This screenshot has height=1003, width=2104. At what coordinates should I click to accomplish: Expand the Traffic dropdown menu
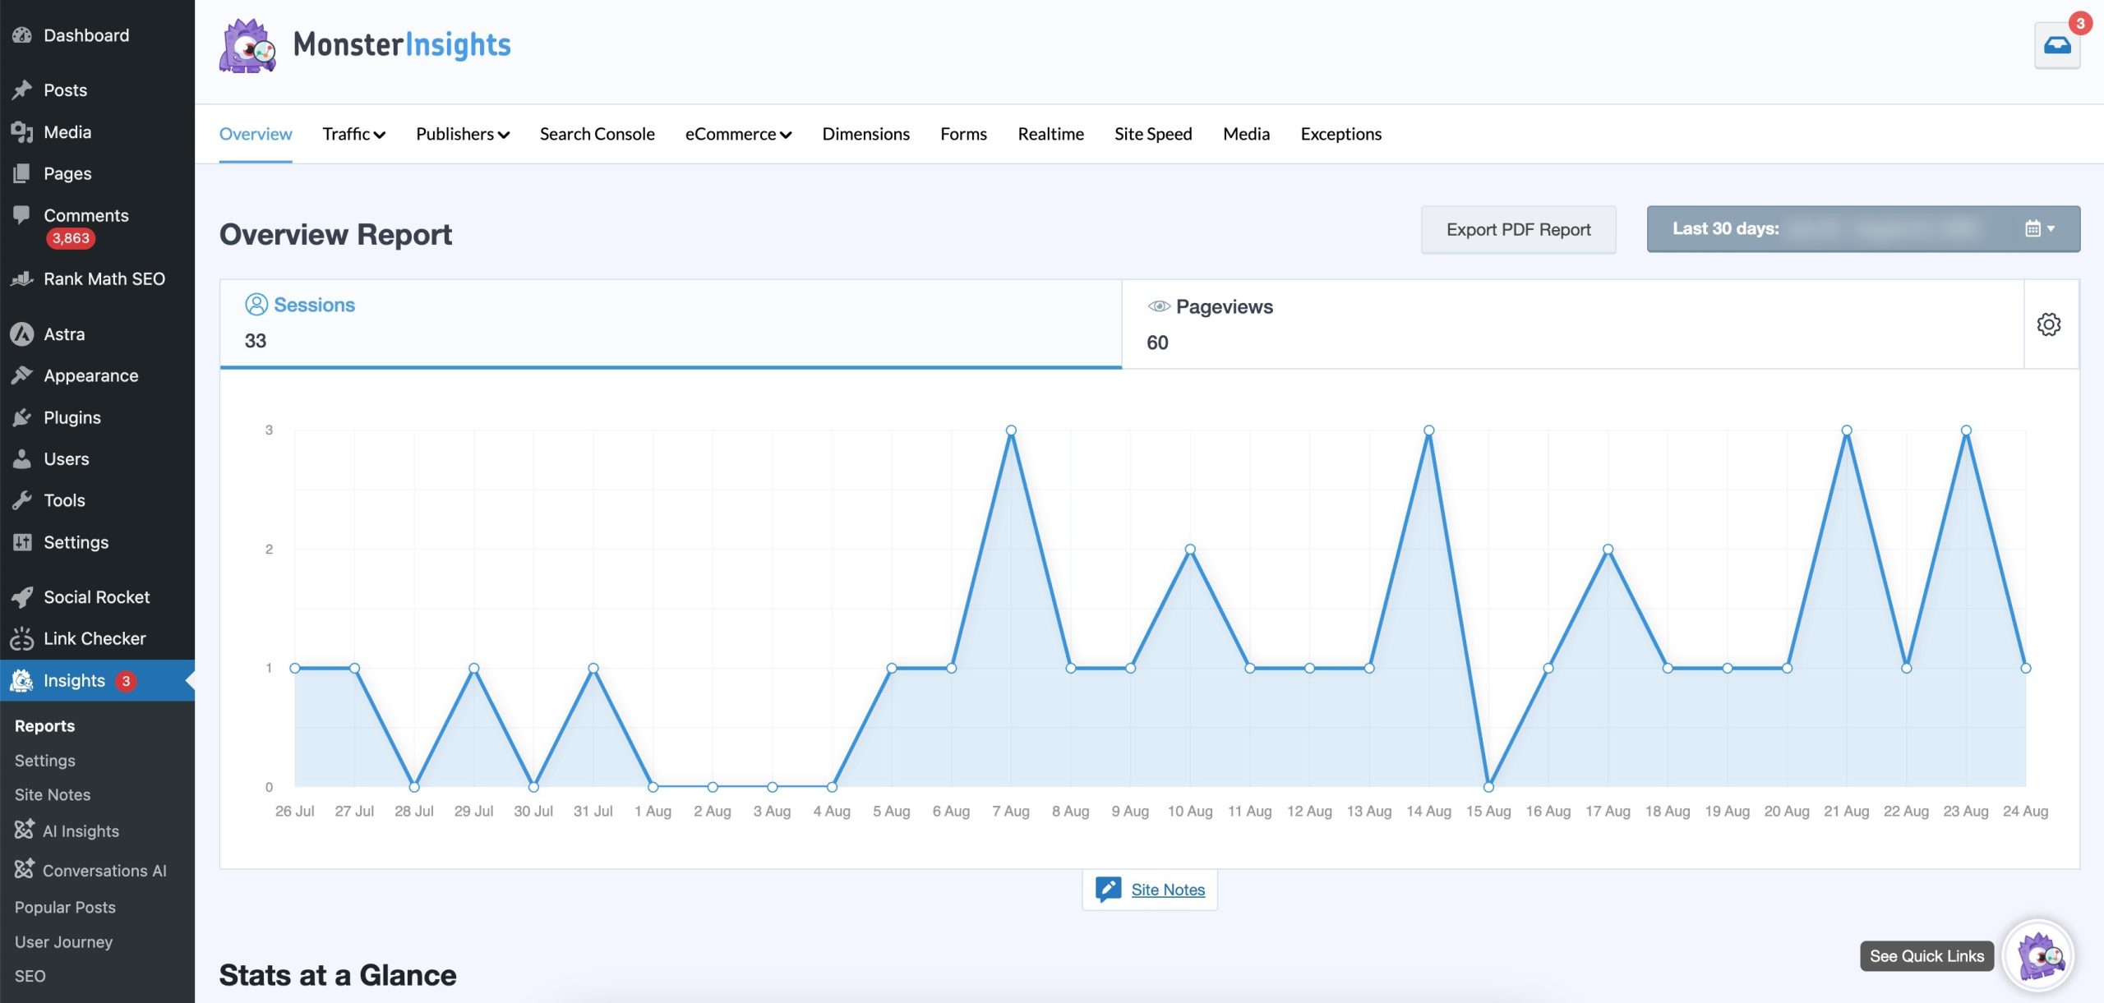(x=353, y=134)
